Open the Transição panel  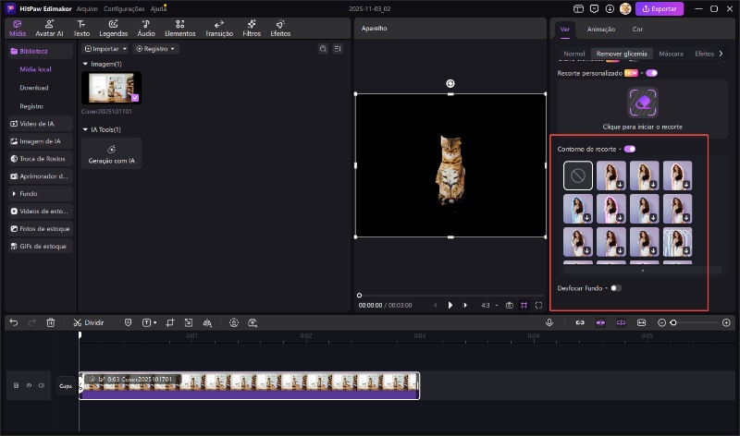coord(219,27)
